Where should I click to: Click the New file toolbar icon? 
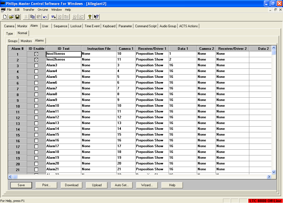click(x=5, y=17)
